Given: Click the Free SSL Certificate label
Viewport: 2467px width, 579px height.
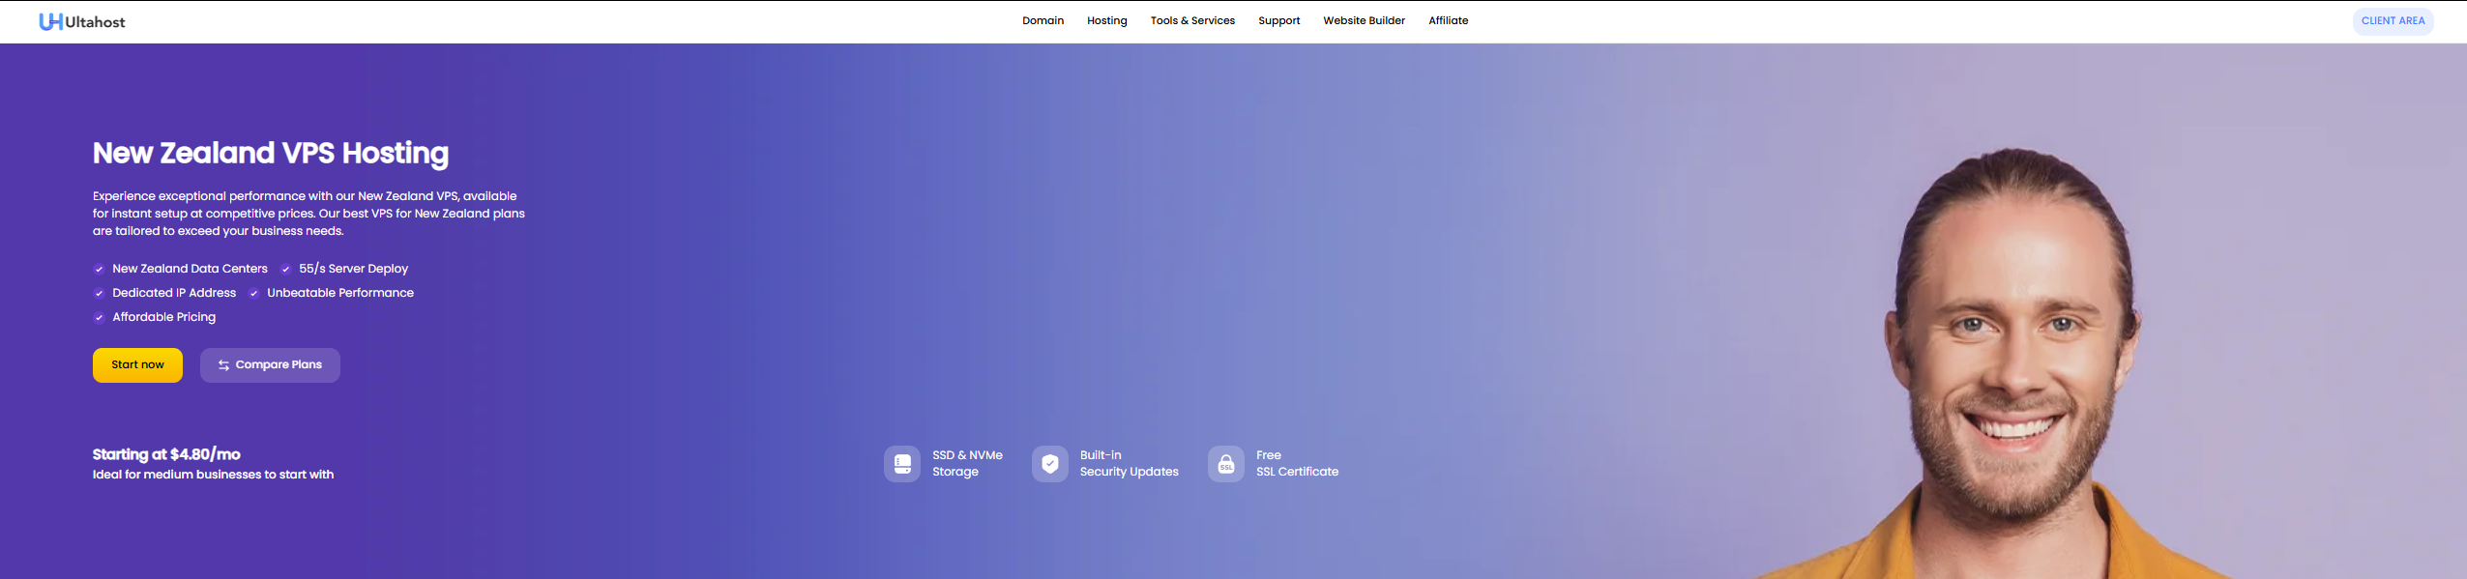Looking at the screenshot, I should point(1297,464).
